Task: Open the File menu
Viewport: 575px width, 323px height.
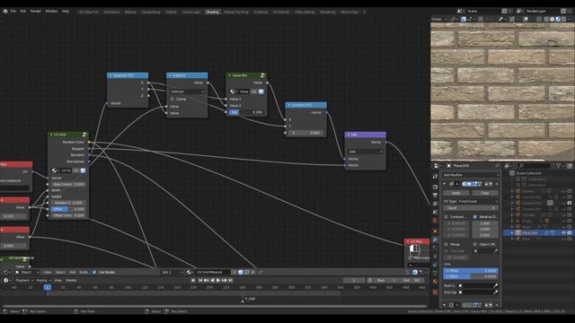Action: [13, 12]
